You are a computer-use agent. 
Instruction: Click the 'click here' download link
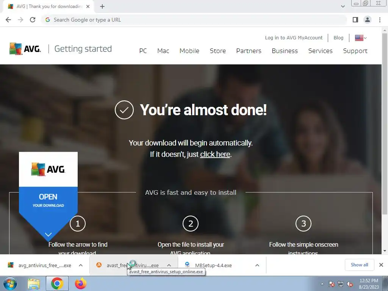215,154
